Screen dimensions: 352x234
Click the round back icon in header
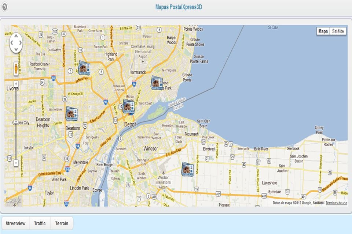[4, 7]
